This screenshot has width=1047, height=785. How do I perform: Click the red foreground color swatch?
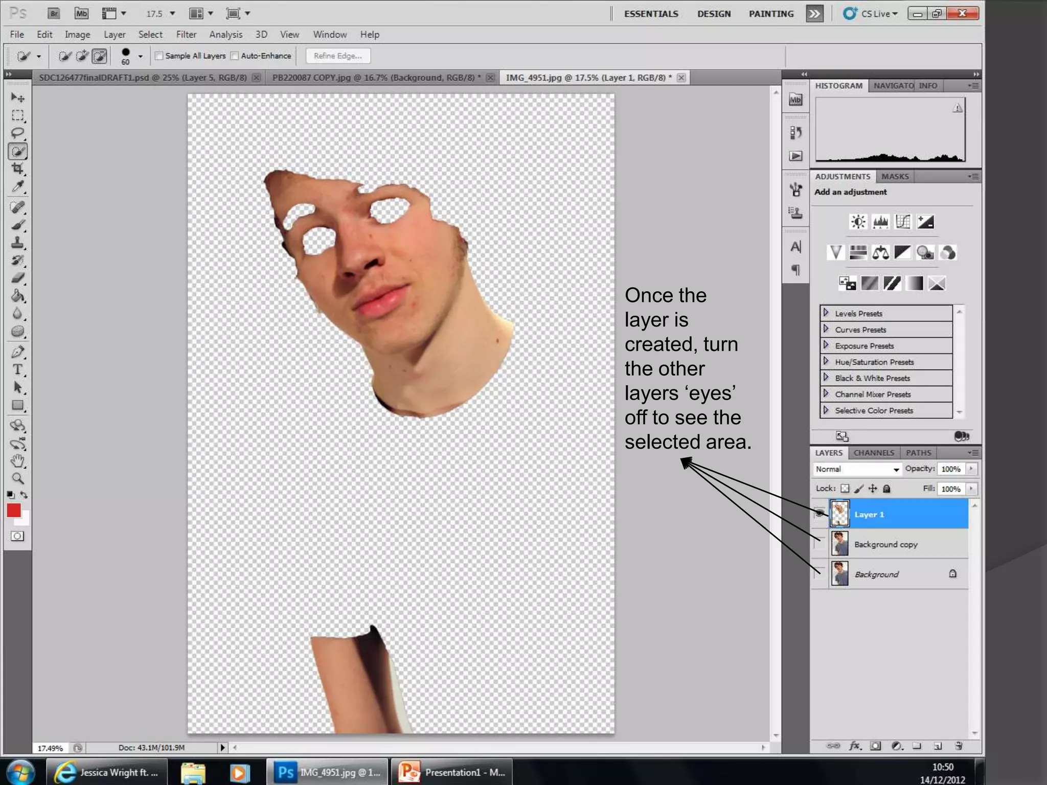point(14,510)
